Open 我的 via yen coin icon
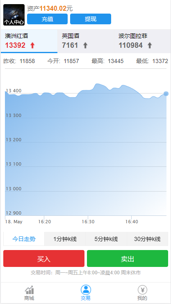This screenshot has width=171, height=304. pyautogui.click(x=142, y=290)
